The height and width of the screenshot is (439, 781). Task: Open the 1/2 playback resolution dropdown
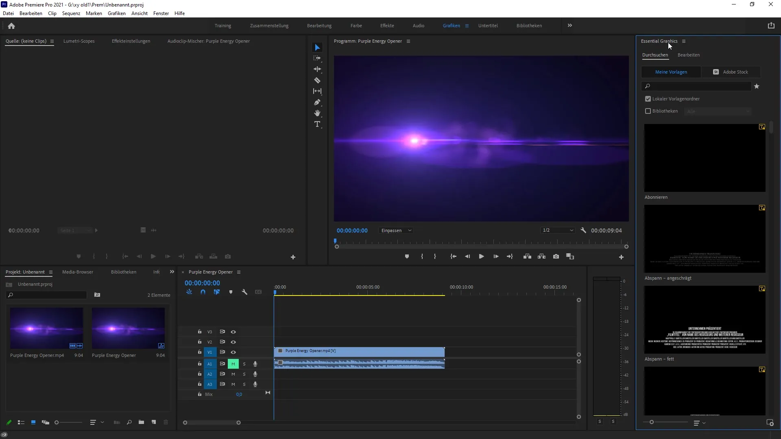point(558,230)
